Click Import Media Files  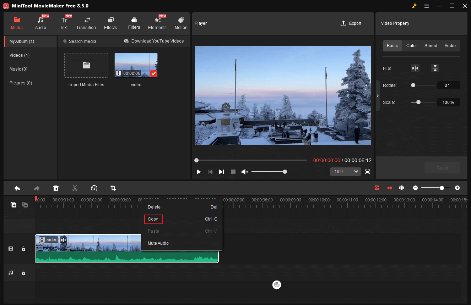86,65
